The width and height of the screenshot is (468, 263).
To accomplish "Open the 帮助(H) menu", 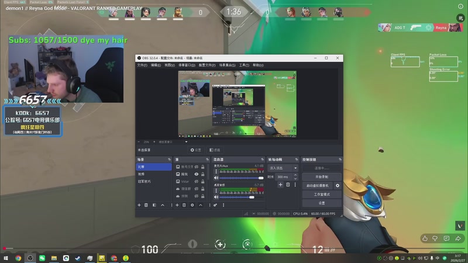I will [258, 65].
